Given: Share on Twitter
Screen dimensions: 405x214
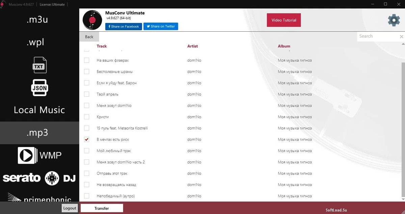Looking at the screenshot, I should click(x=161, y=26).
